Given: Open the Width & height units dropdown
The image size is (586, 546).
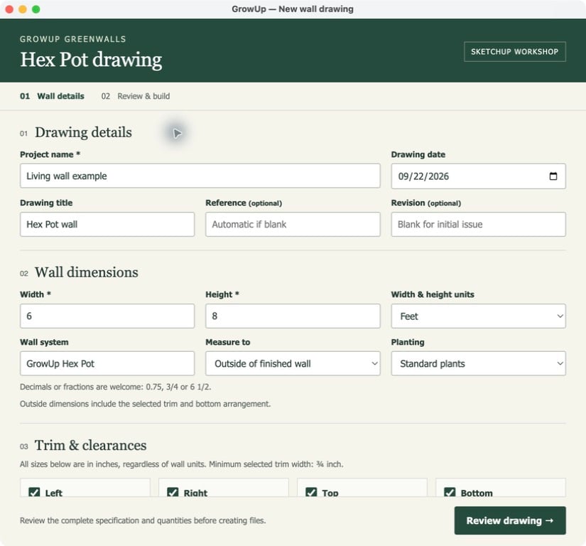Looking at the screenshot, I should 478,316.
